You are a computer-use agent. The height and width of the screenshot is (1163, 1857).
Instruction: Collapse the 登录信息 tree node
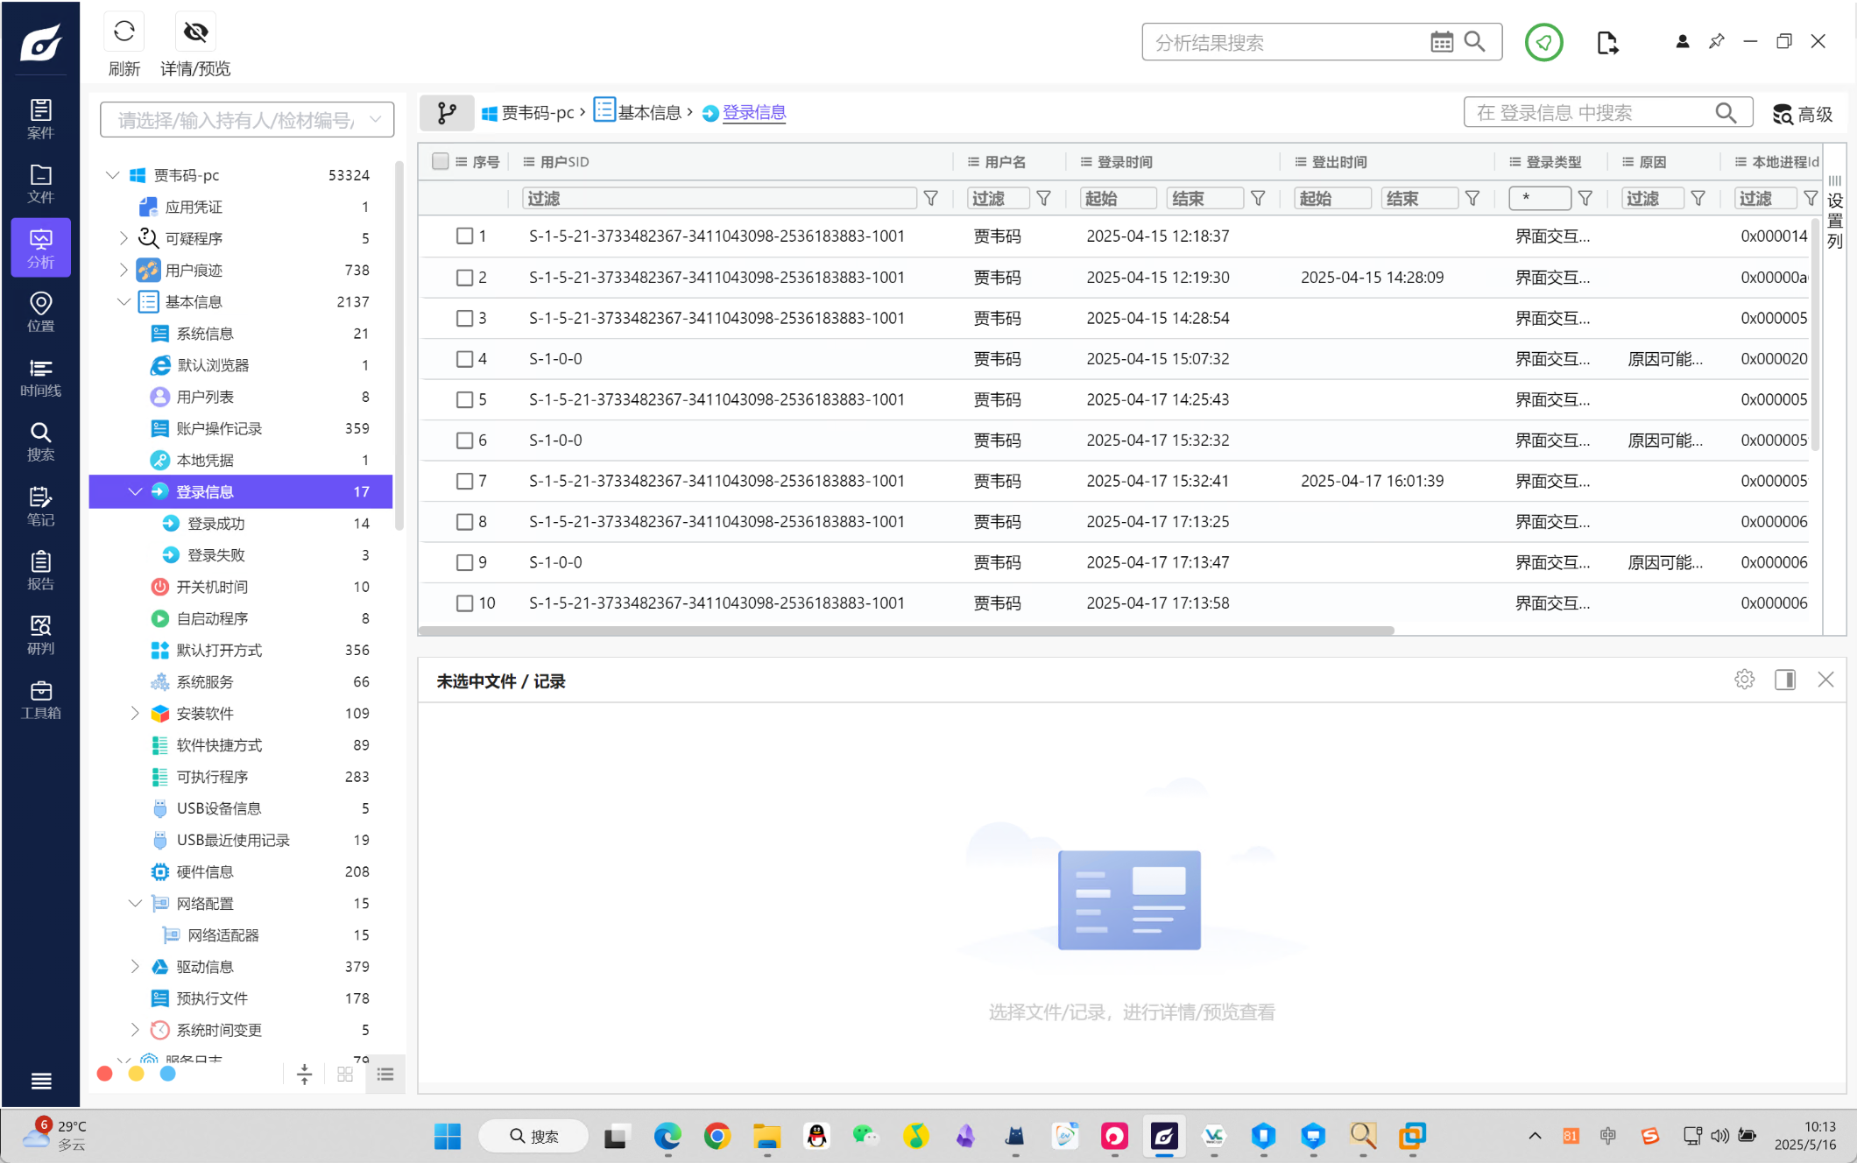(135, 491)
